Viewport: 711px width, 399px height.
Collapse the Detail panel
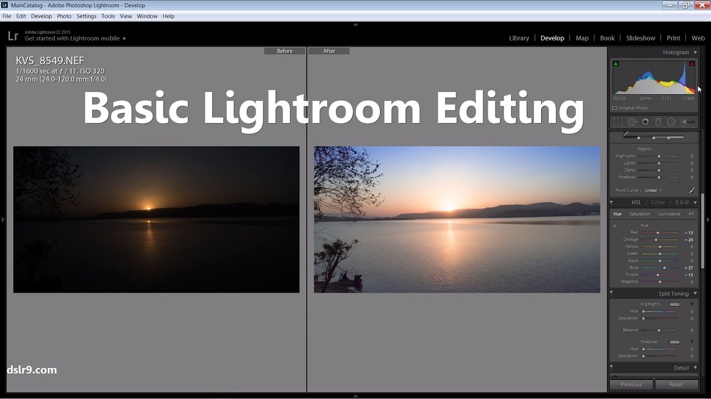[x=695, y=368]
